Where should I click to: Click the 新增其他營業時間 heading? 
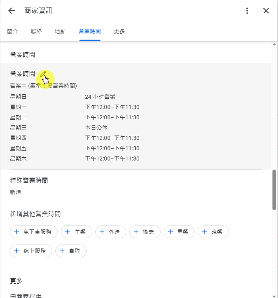[35, 214]
